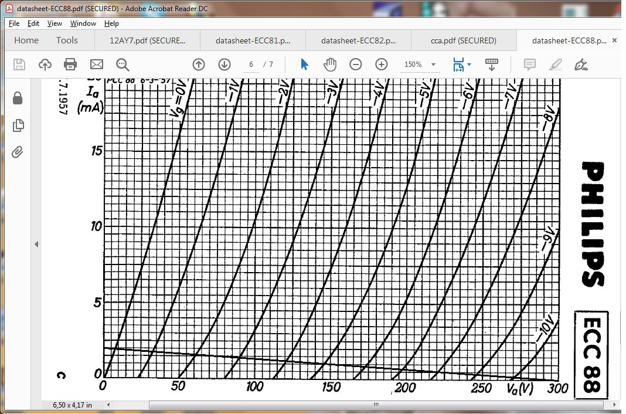The height and width of the screenshot is (414, 626).
Task: Open the Help menu
Action: [x=111, y=23]
